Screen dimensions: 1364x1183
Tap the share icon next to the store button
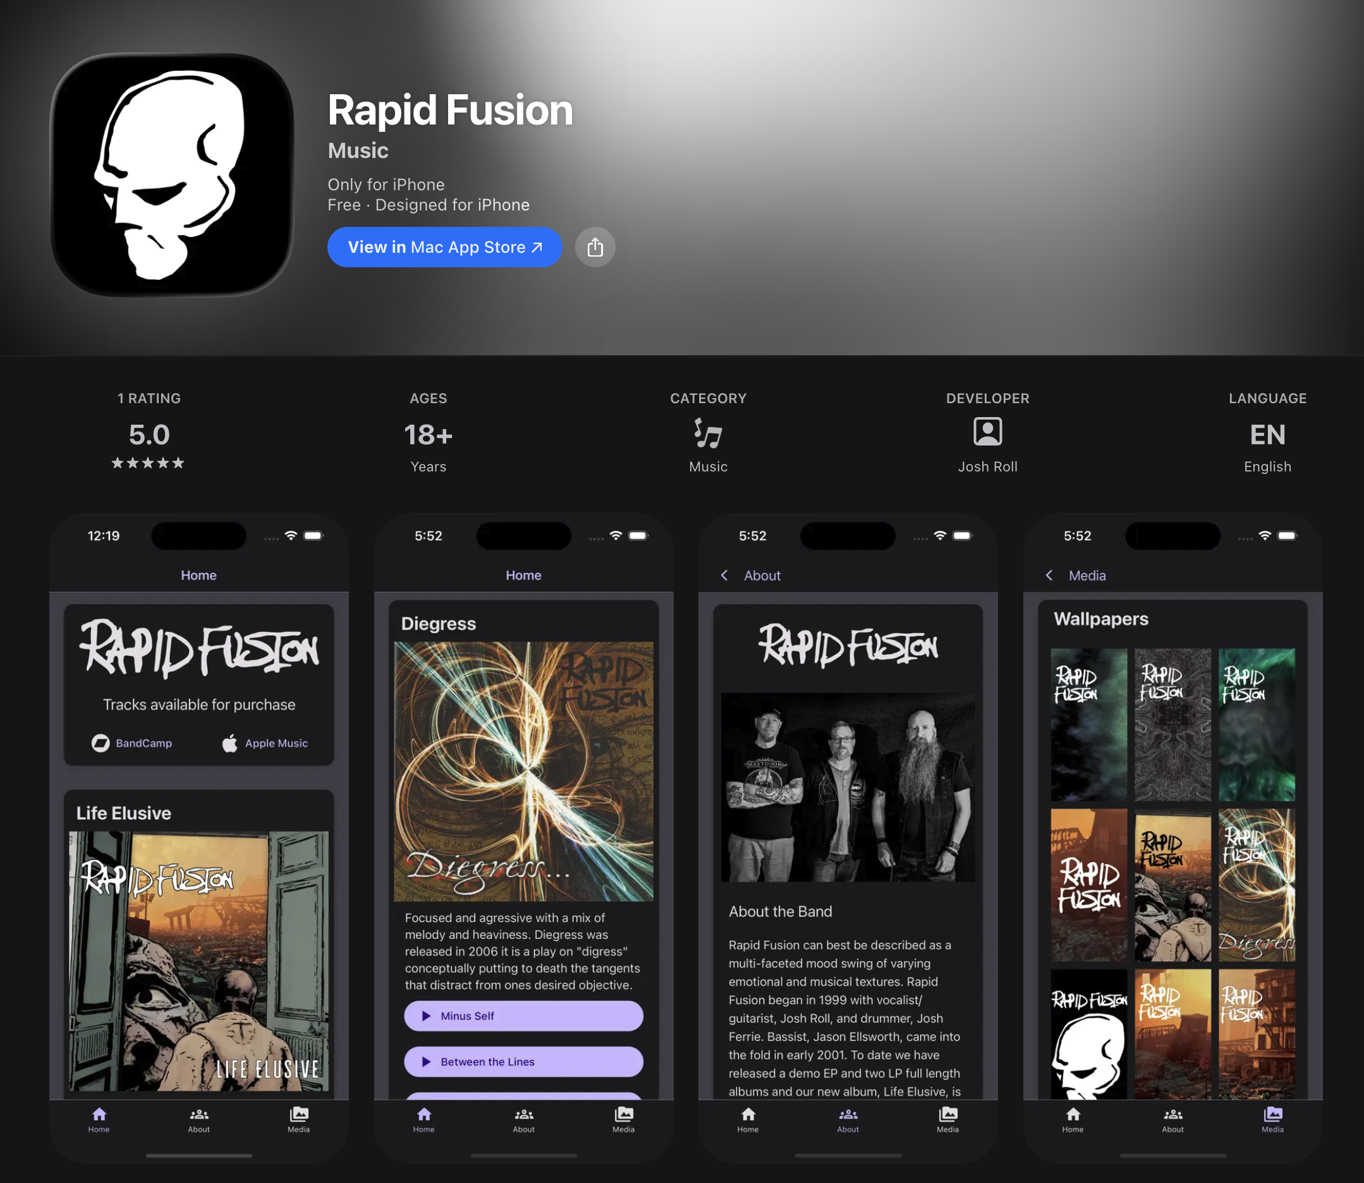tap(594, 247)
